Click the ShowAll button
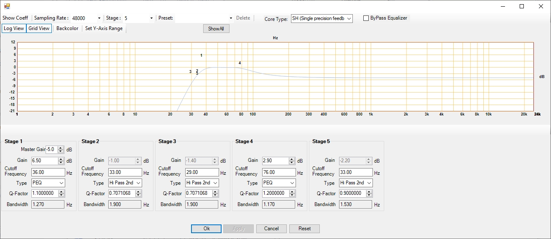 click(216, 29)
